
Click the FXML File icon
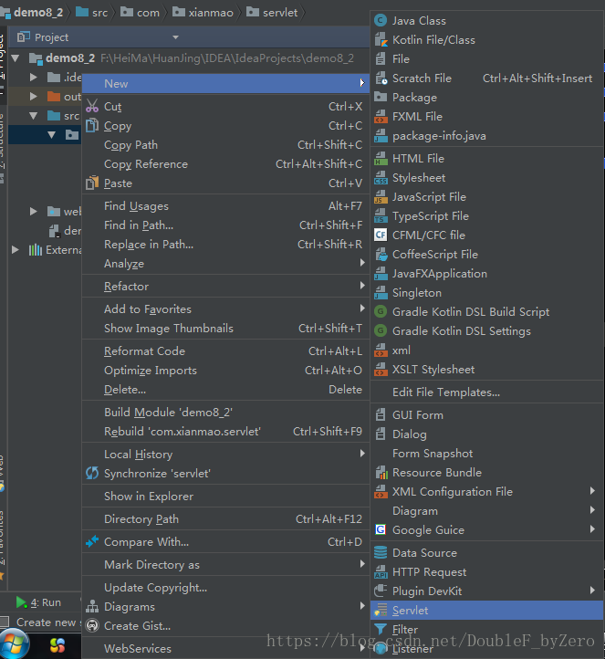point(381,117)
